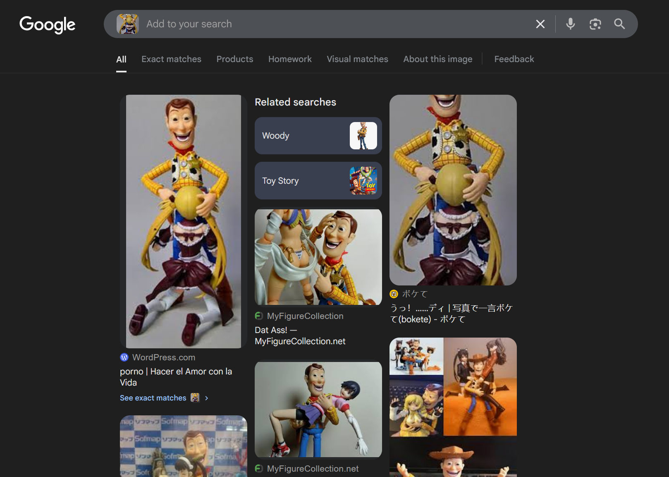This screenshot has width=669, height=477.
Task: Open the Sofmap background figure image
Action: 184,446
